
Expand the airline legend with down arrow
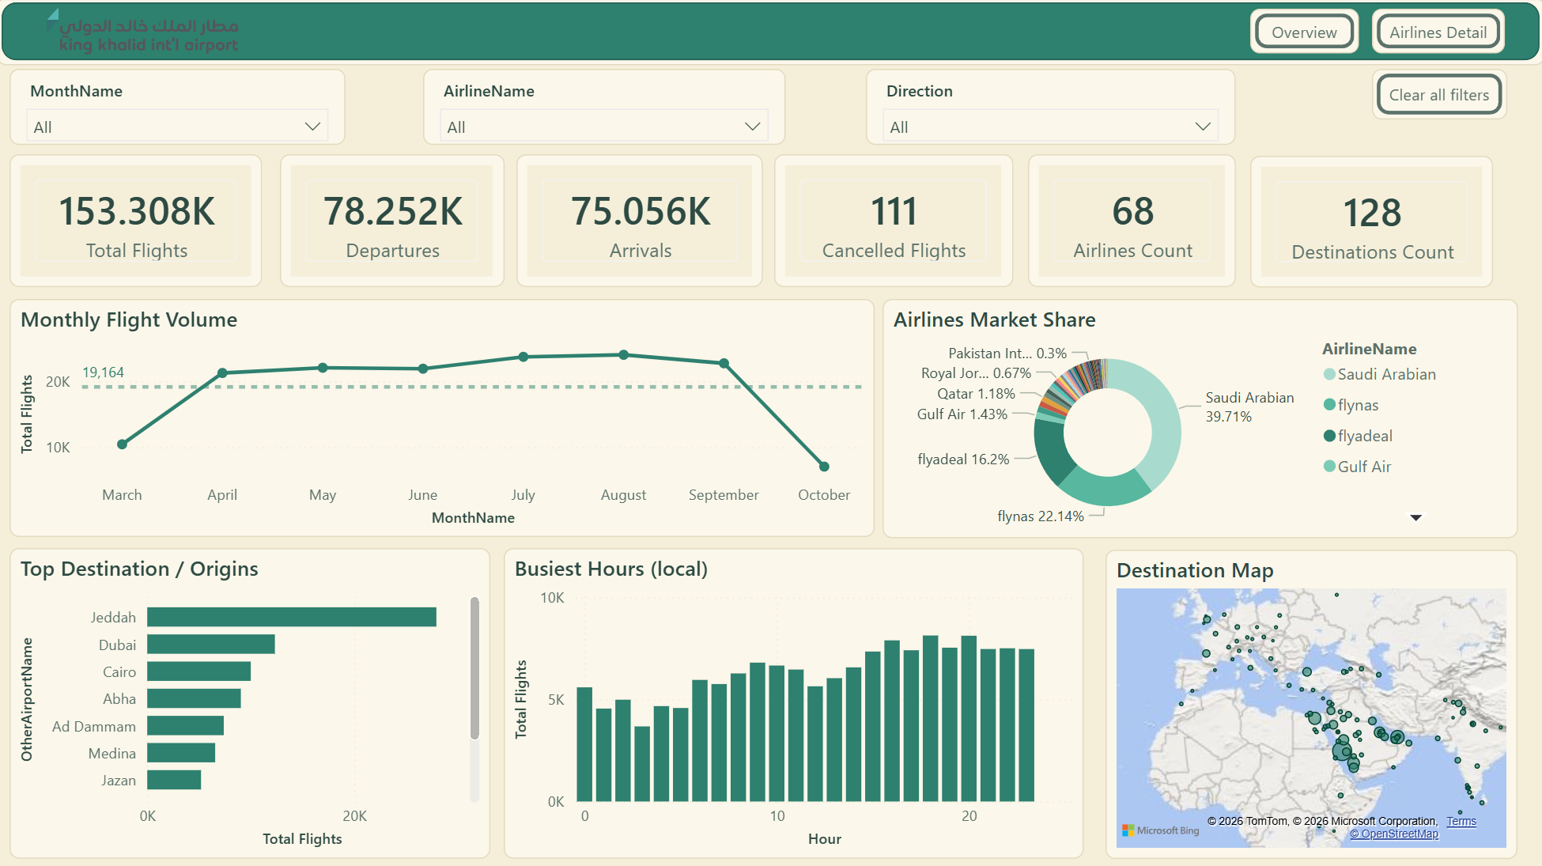1415,517
